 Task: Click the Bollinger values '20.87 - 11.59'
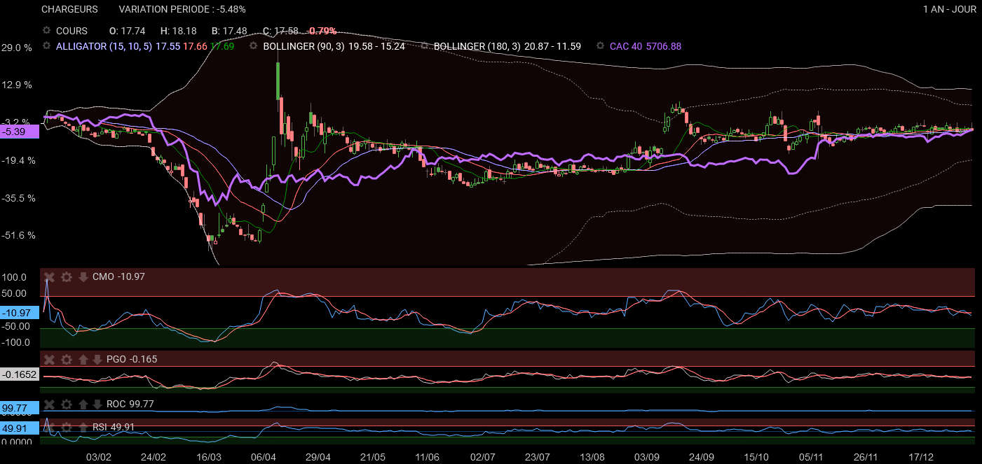pyautogui.click(x=552, y=46)
